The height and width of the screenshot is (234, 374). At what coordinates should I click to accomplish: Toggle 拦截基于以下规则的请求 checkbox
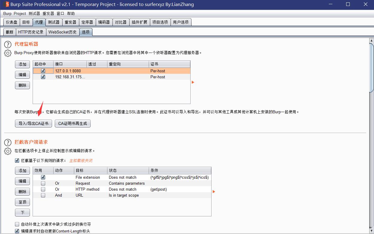[x=17, y=160]
